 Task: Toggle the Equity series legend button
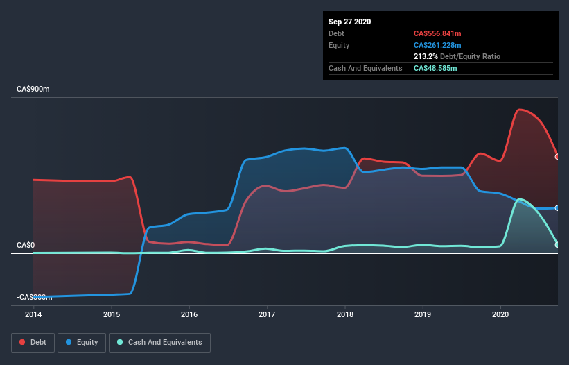coord(82,343)
